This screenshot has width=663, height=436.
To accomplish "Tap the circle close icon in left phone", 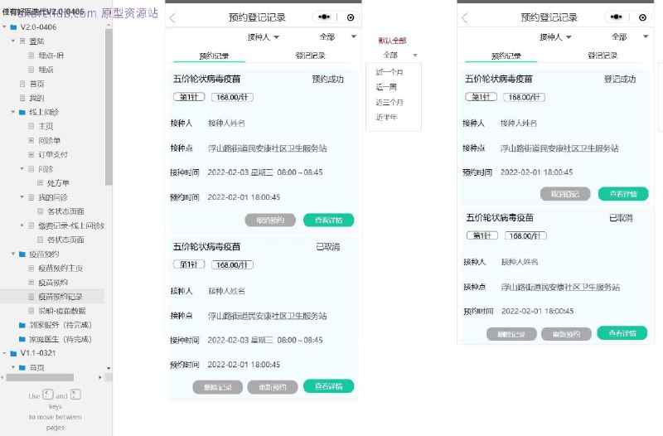I will pos(351,17).
